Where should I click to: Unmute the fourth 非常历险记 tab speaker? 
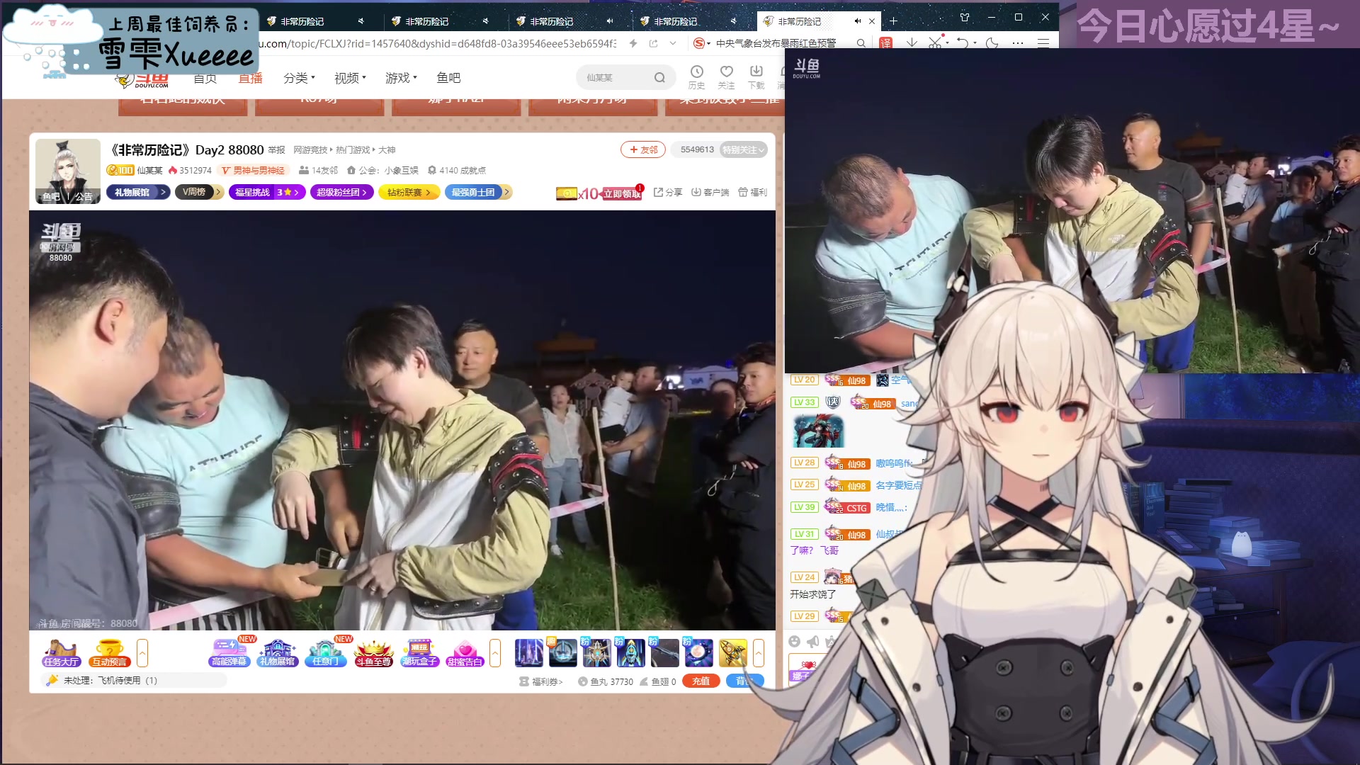pos(733,21)
